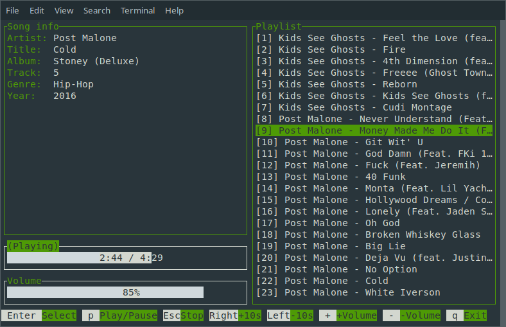Viewport: 506px width, 327px height.
Task: Select playlist item 6 Kids See Ghosts track
Action: [x=374, y=96]
